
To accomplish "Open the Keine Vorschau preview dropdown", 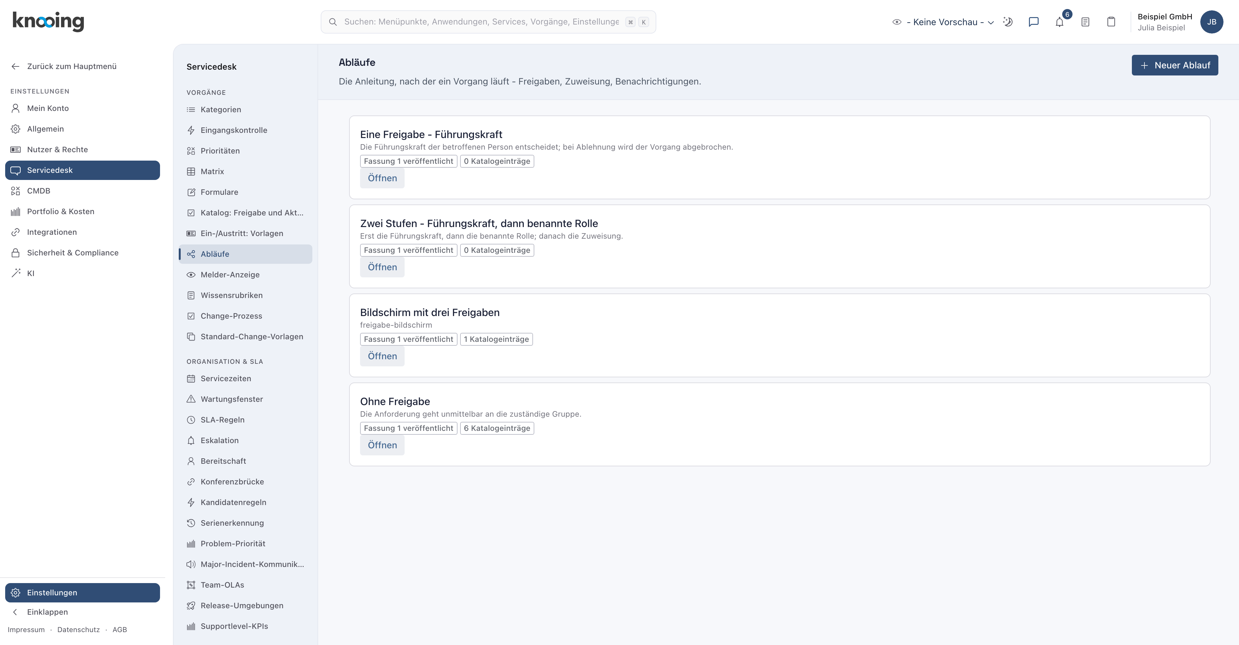I will tap(943, 22).
